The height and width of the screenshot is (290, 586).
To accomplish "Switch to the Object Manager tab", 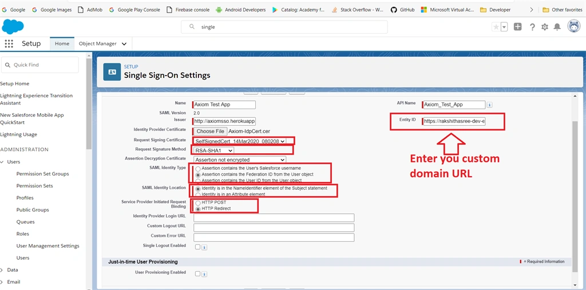I will click(97, 43).
